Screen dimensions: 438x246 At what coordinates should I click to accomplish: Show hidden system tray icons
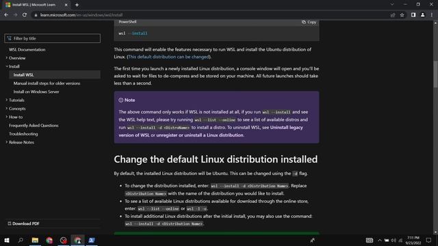tap(380, 240)
